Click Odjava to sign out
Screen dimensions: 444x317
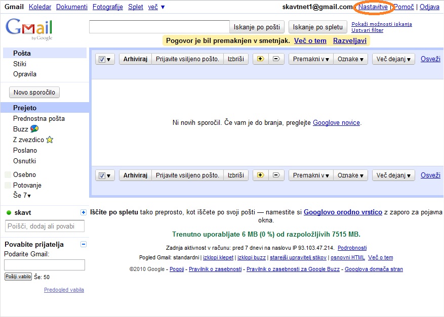coord(429,7)
